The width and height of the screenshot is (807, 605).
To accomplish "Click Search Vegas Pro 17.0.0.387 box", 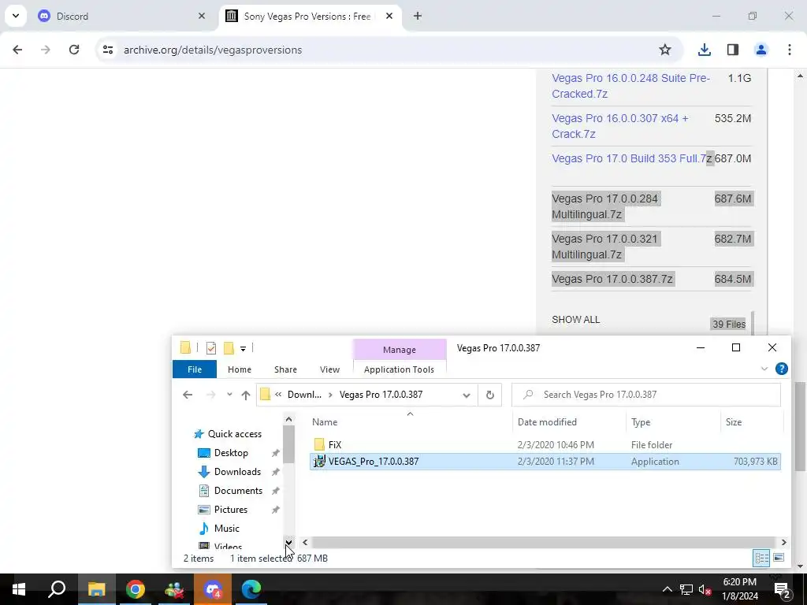I will point(646,395).
